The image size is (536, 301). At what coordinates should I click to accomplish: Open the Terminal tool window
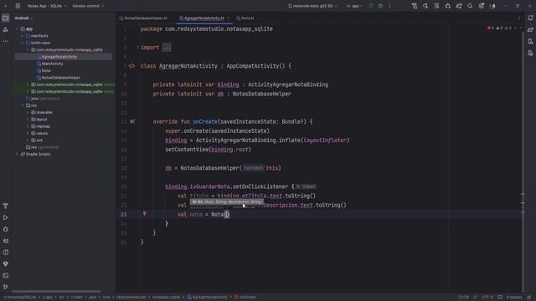pyautogui.click(x=6, y=275)
